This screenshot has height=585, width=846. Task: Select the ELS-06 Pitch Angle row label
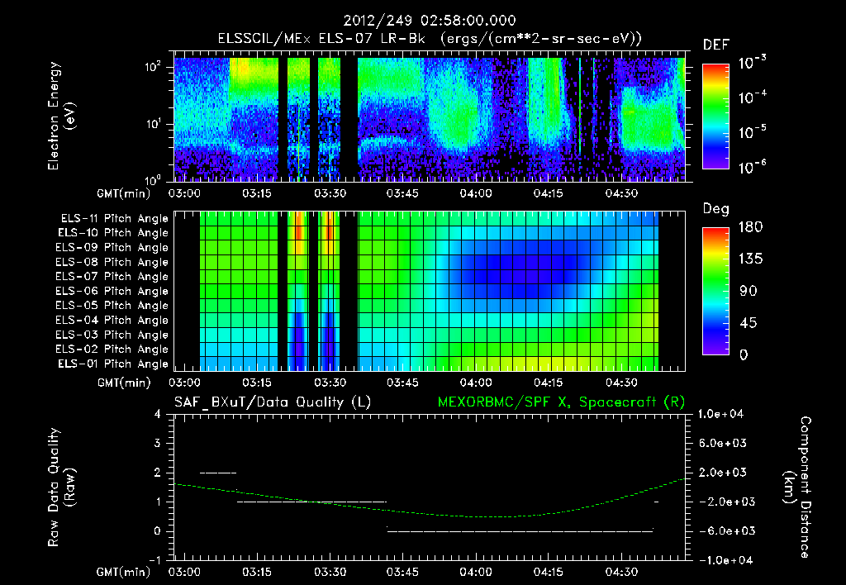(x=112, y=291)
